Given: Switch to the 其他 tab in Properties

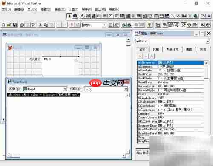Looking at the screenshot, I should pos(203,49).
